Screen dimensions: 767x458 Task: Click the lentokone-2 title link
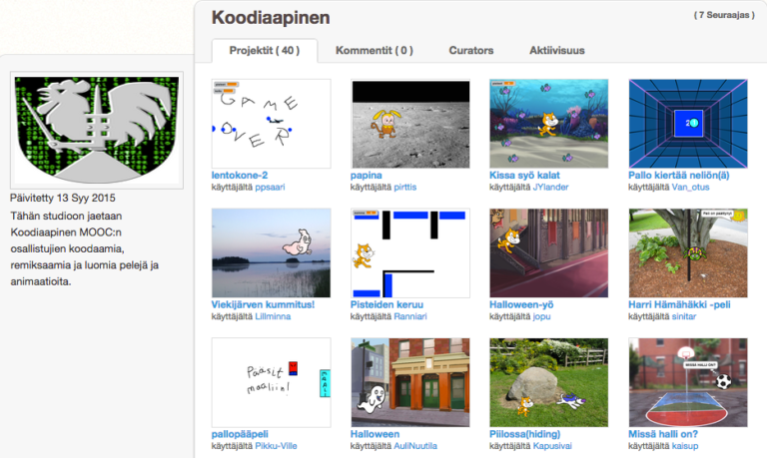coord(240,175)
